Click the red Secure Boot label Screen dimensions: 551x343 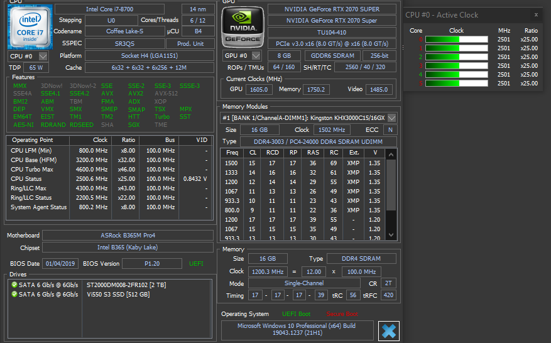point(342,314)
